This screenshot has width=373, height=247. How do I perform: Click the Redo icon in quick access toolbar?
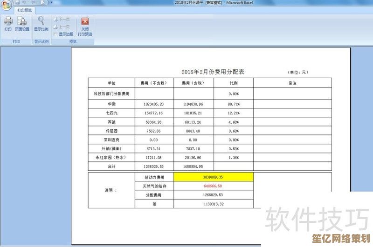(34, 2)
